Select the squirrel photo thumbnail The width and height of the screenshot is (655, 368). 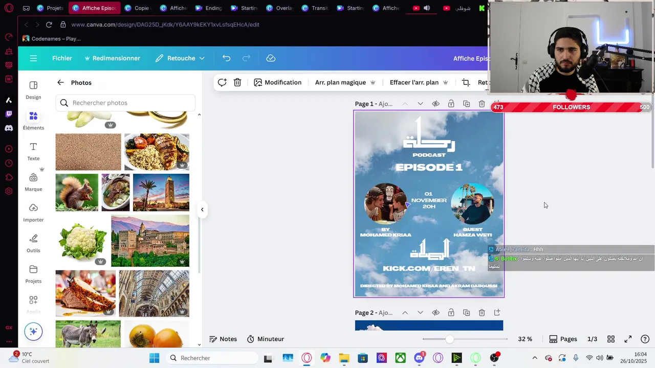click(77, 192)
